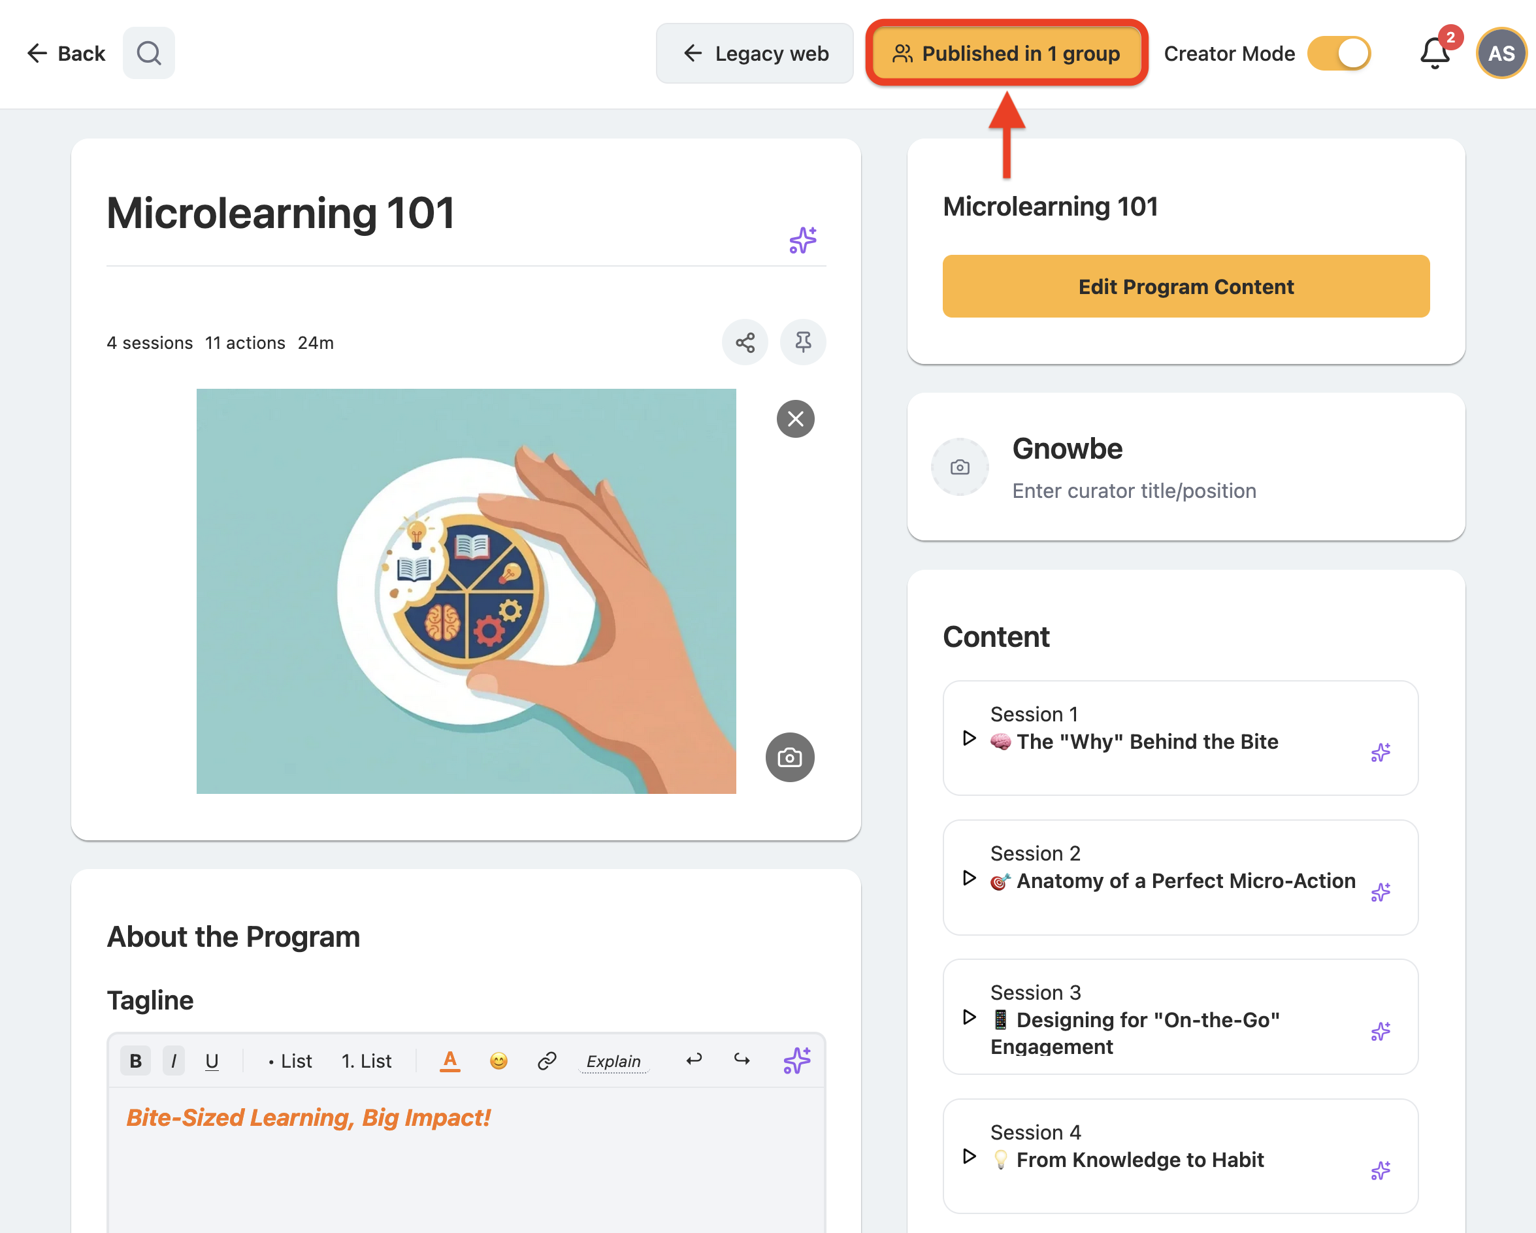
Task: Upload curator photo via camera placeholder
Action: (x=960, y=467)
